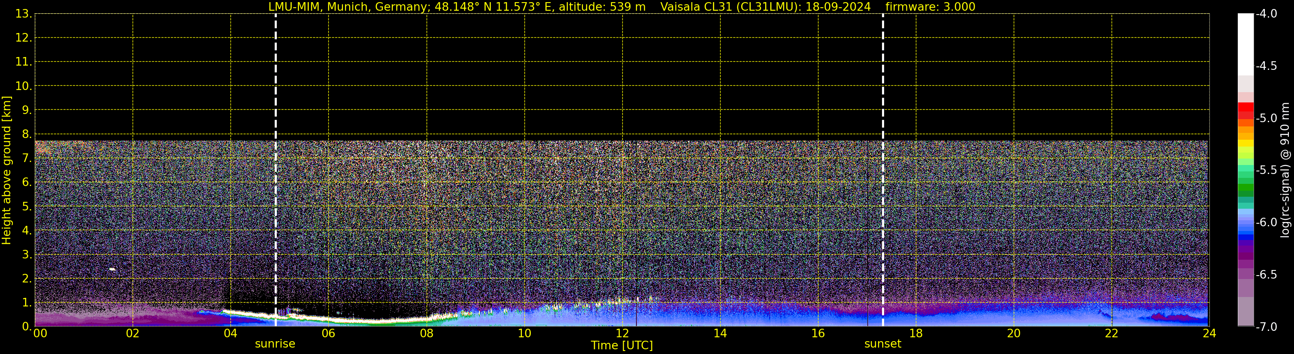Click the "Time [UTC]" axis title
The width and height of the screenshot is (1294, 354).
(622, 345)
